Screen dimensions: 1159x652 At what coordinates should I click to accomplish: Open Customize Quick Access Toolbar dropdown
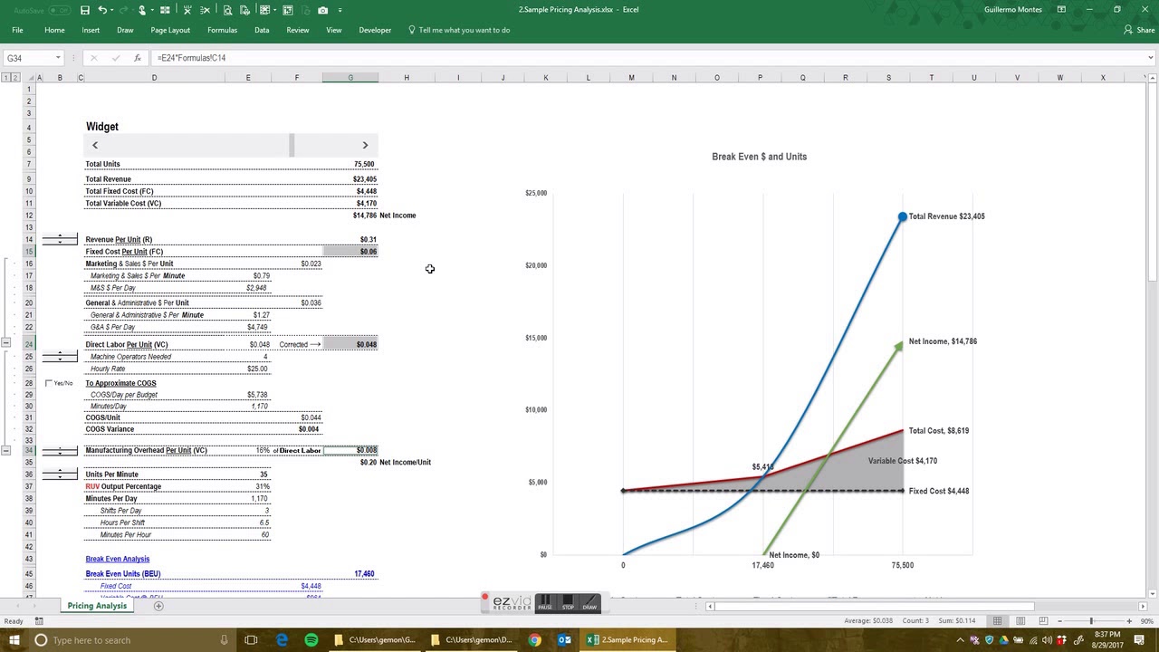pyautogui.click(x=340, y=10)
